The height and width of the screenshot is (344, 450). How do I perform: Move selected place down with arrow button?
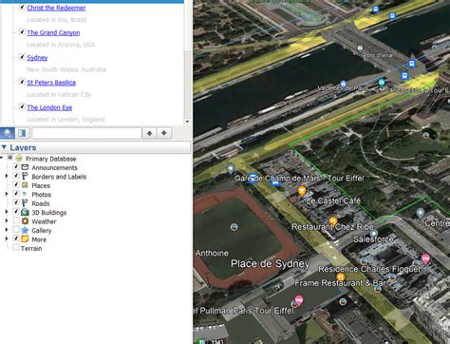164,133
